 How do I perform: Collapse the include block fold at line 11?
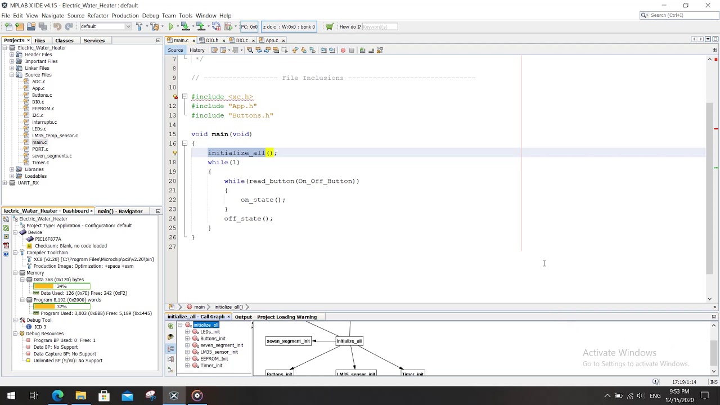[184, 97]
